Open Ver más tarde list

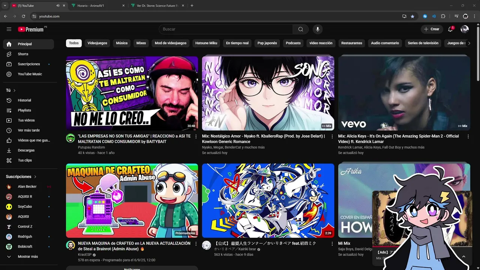[x=28, y=130]
